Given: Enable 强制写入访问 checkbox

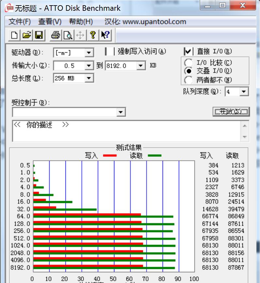Looking at the screenshot, I should tap(109, 52).
